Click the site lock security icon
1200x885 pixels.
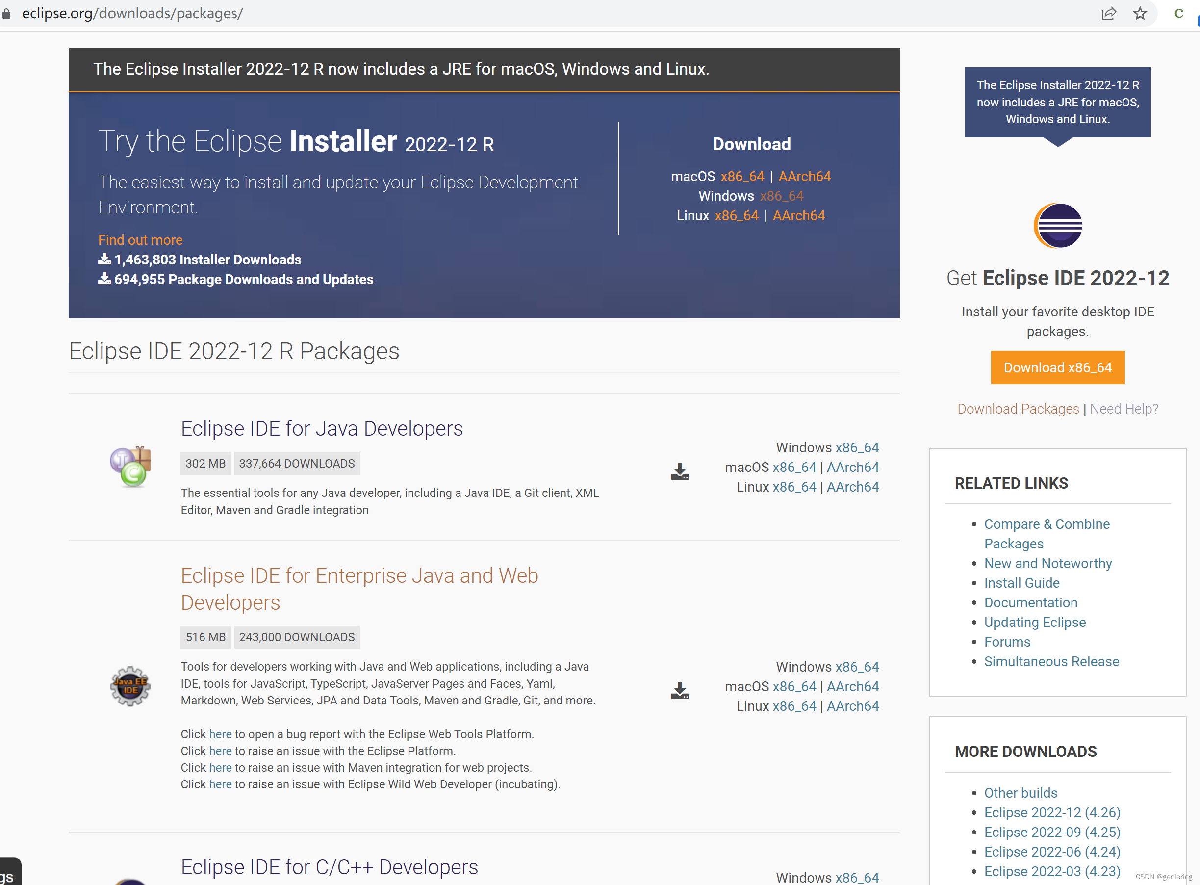tap(6, 13)
